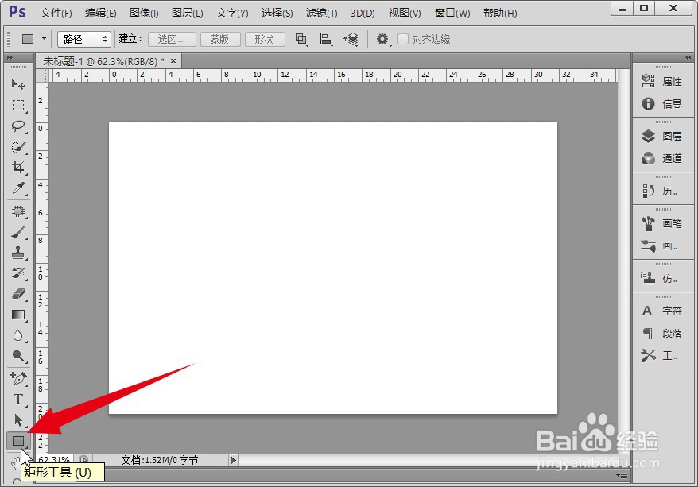Open the 画笔 panel
This screenshot has height=487, width=698.
click(662, 223)
